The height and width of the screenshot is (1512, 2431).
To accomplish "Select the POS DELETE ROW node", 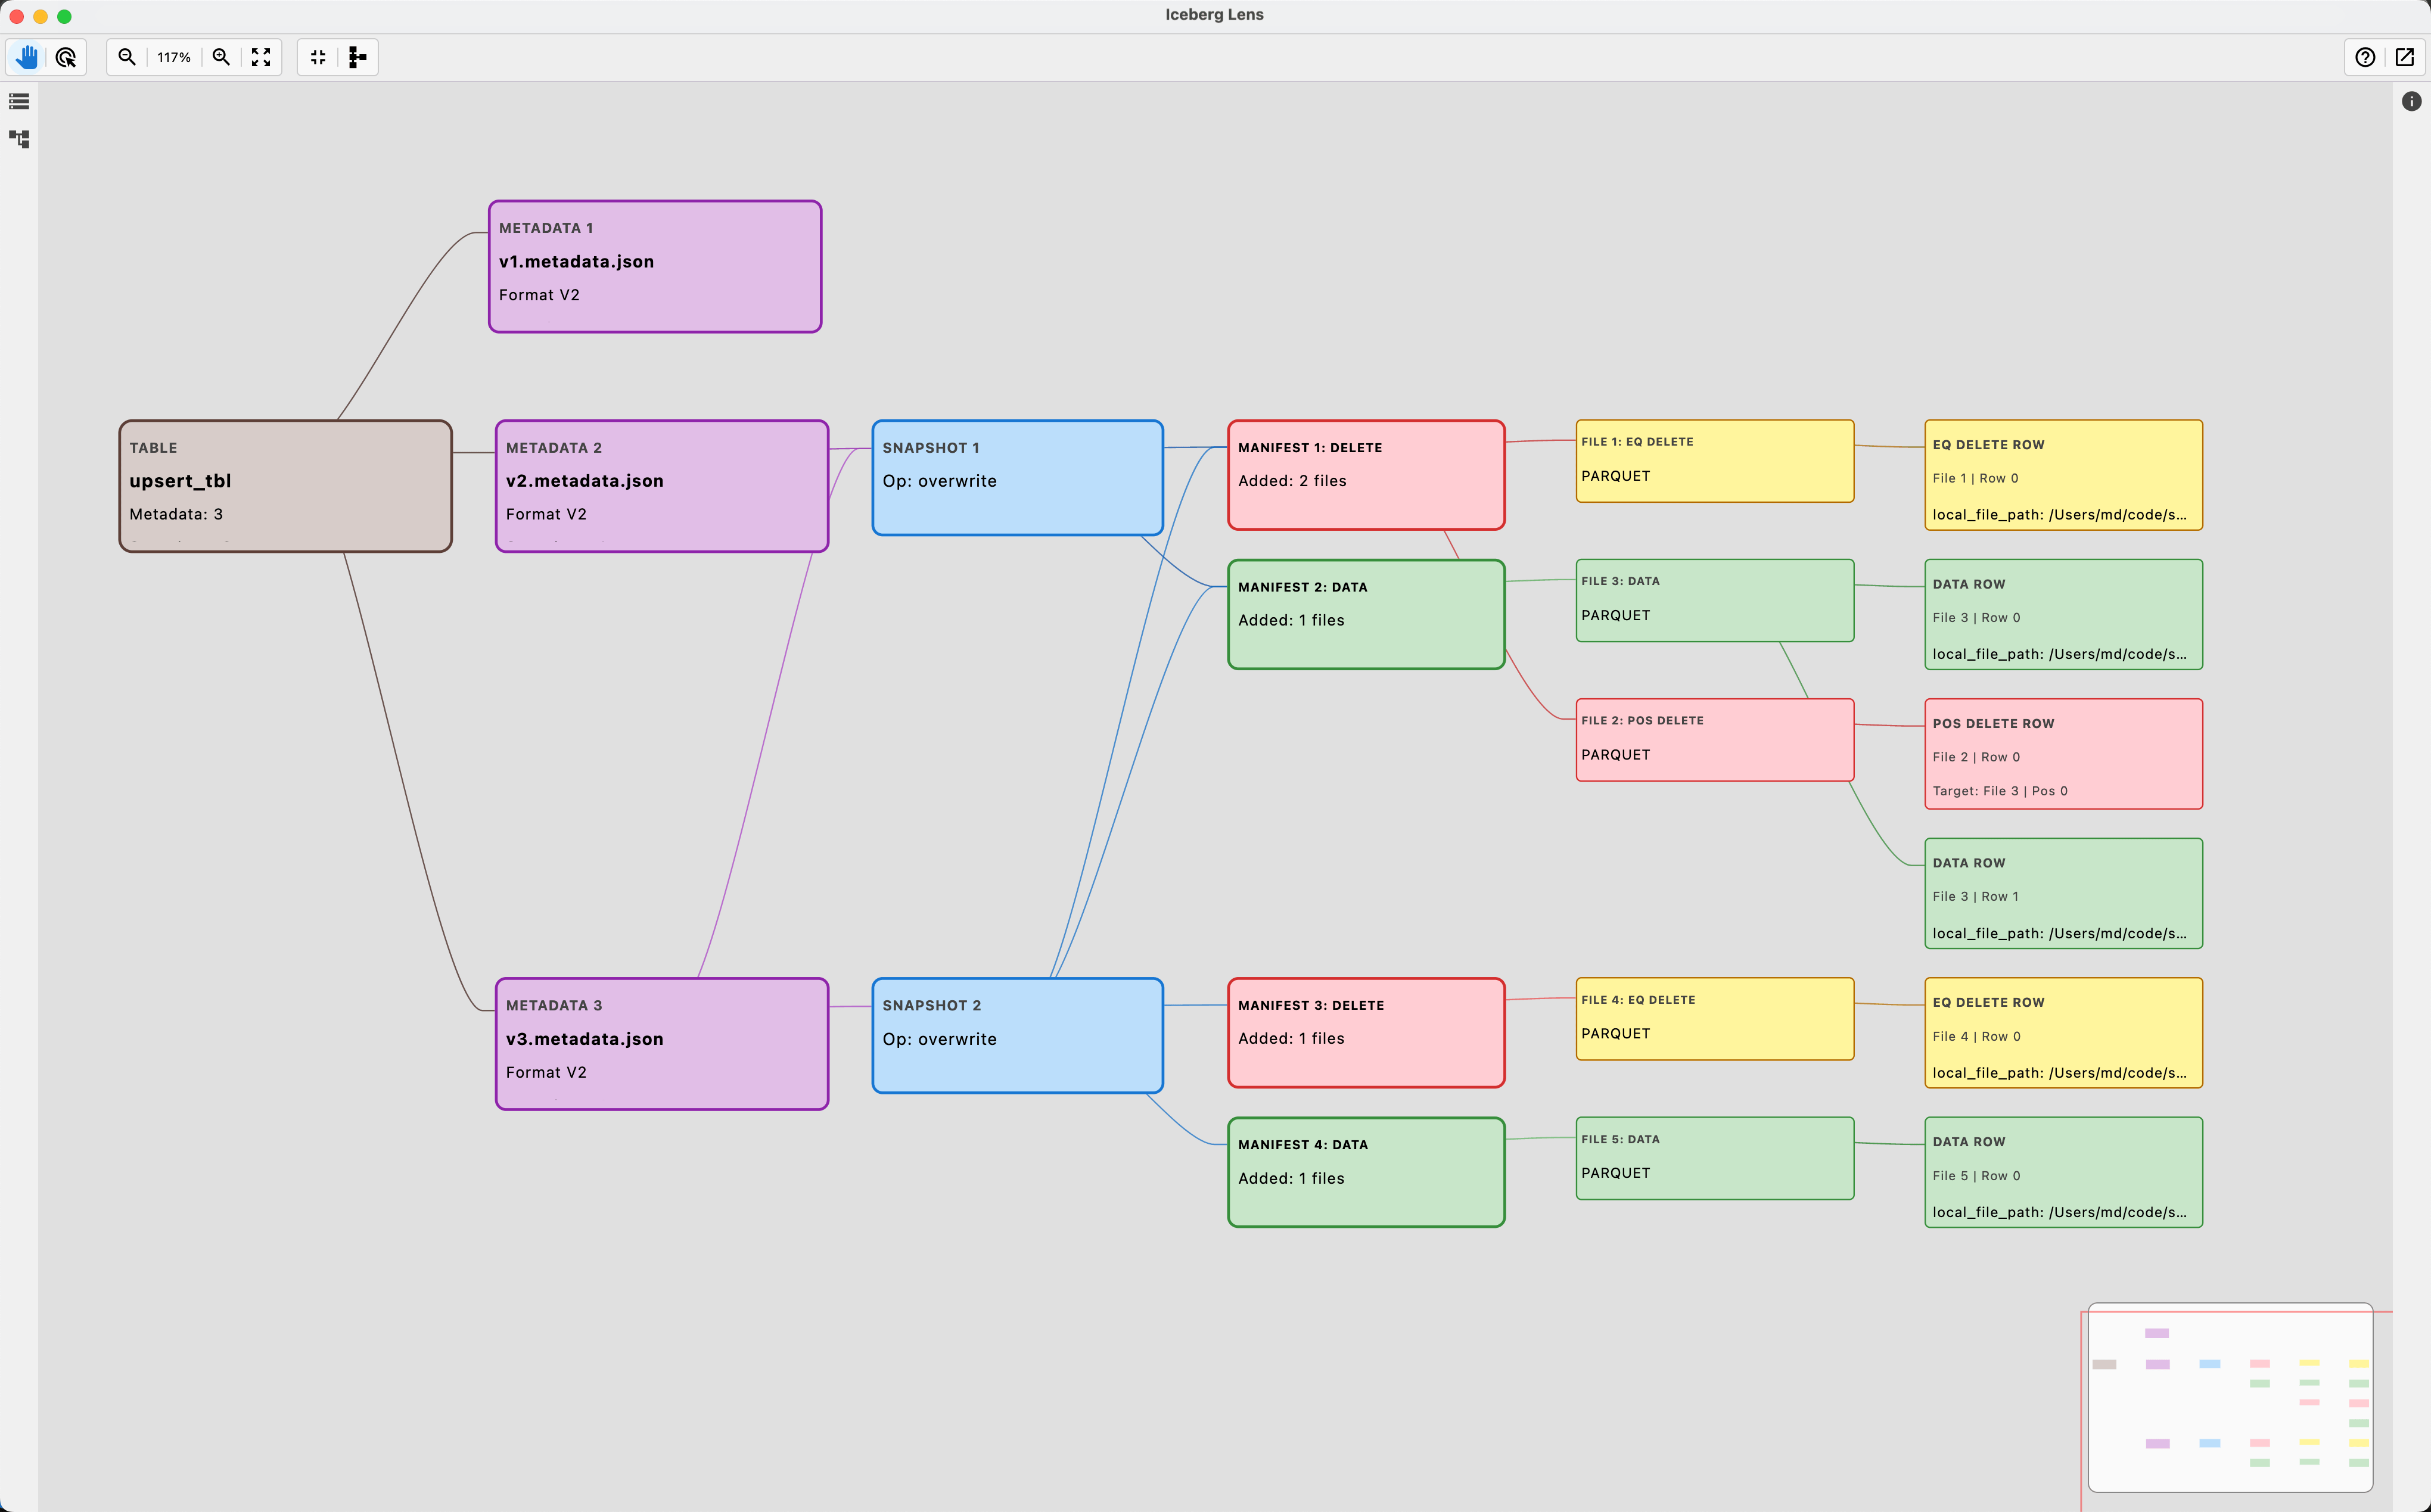I will pos(2063,754).
